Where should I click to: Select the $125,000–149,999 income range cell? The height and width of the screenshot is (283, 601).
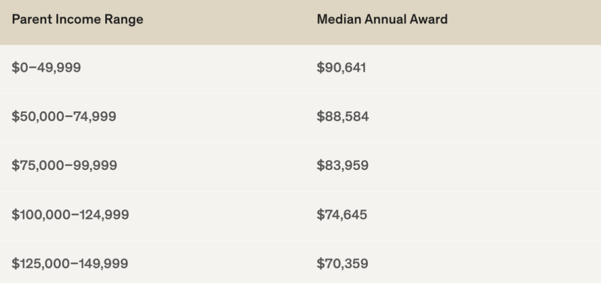70,264
